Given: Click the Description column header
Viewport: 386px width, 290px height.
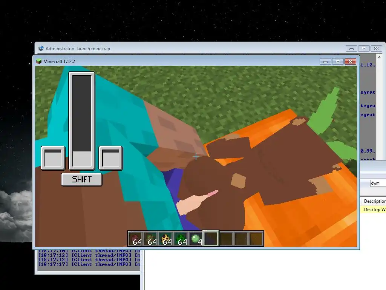Looking at the screenshot, I should (x=374, y=201).
